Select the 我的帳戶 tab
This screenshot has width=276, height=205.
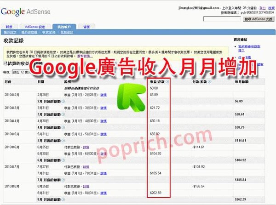click(x=64, y=27)
